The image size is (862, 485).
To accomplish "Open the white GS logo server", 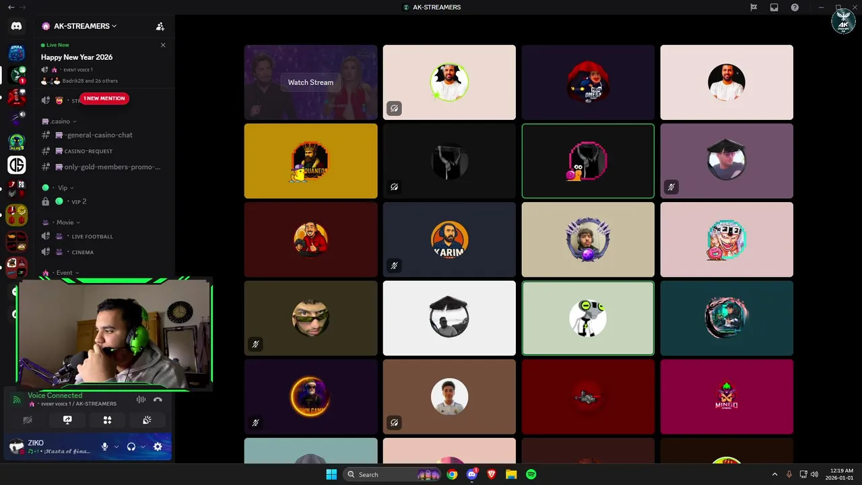I will pos(16,164).
